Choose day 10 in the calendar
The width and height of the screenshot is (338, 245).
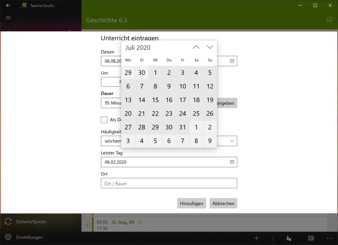pos(183,87)
